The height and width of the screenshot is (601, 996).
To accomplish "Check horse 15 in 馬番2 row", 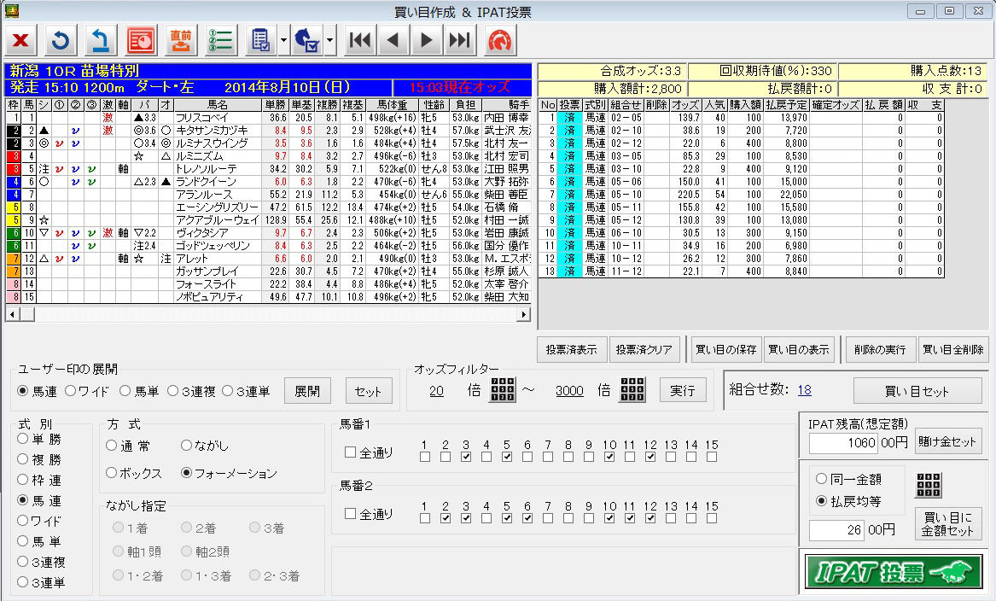I will coord(712,518).
